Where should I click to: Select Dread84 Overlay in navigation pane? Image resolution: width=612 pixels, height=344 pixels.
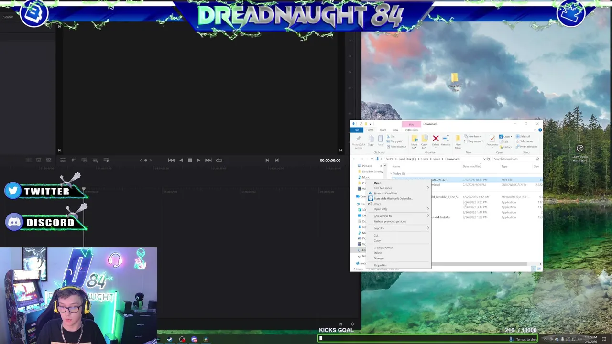(372, 172)
